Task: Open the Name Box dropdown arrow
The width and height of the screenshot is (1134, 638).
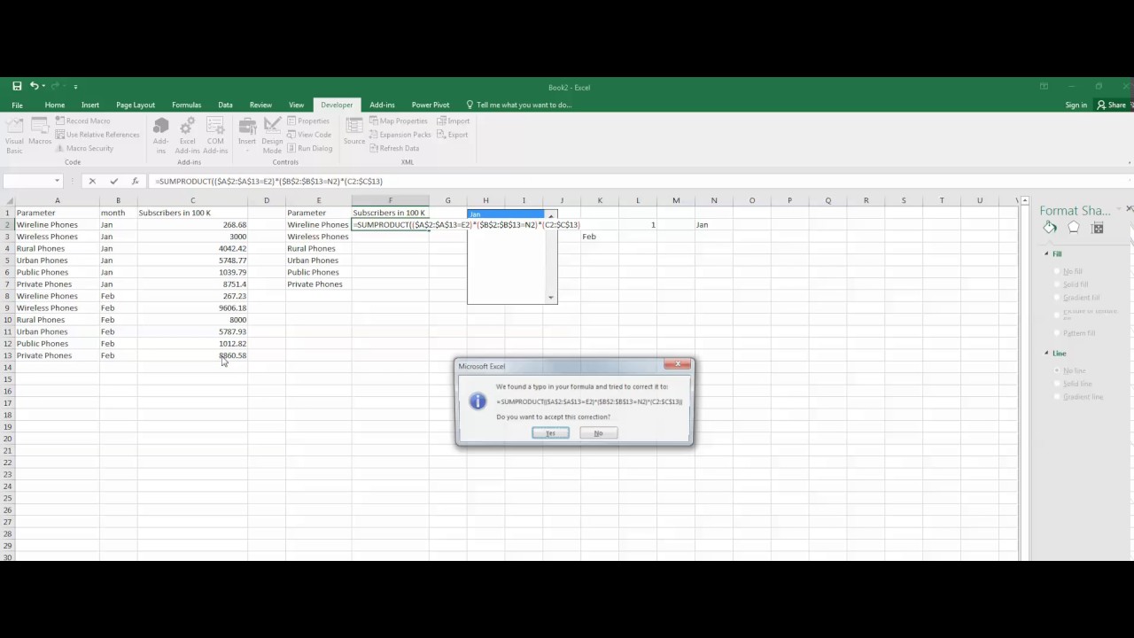Action: pos(56,181)
